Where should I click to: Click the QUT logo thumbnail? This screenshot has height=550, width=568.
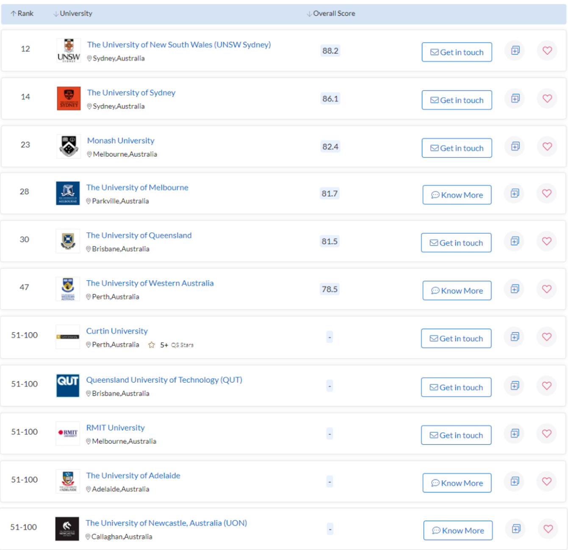[68, 385]
